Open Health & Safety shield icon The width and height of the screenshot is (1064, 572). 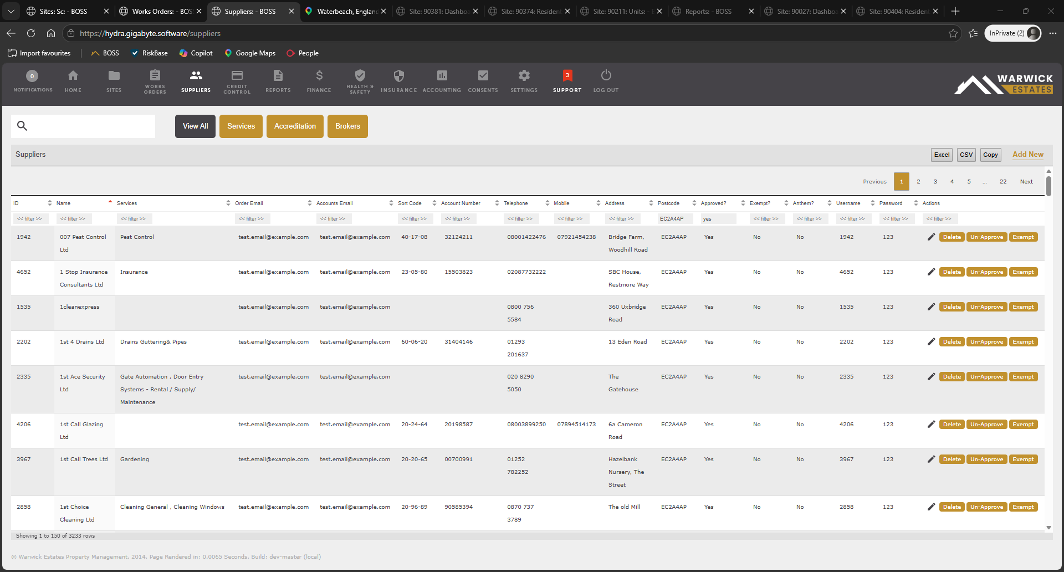point(360,75)
